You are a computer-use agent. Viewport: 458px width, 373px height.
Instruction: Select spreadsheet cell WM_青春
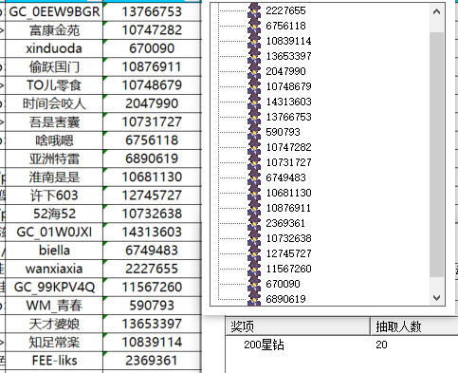[x=54, y=306]
